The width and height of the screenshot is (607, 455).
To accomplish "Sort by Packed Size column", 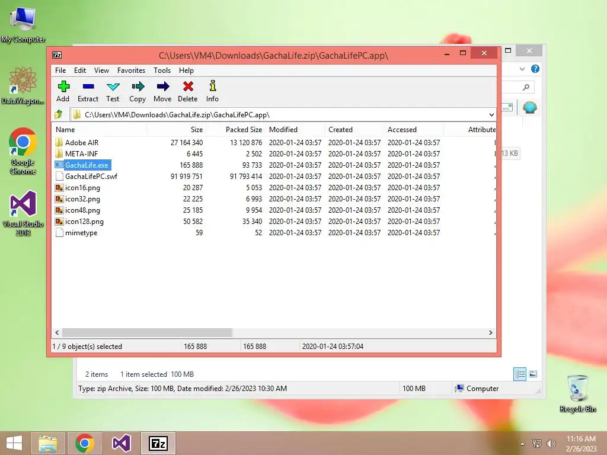I will [x=236, y=130].
